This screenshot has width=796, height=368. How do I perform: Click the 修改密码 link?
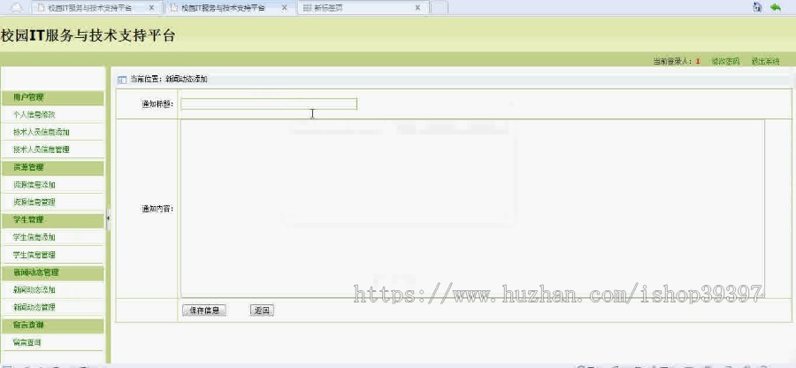[725, 61]
